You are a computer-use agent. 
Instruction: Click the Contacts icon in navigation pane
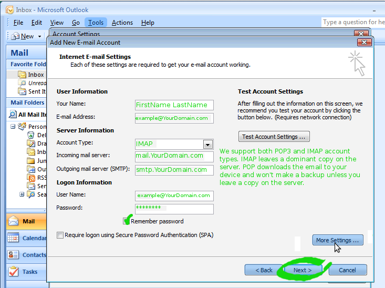[x=13, y=255]
